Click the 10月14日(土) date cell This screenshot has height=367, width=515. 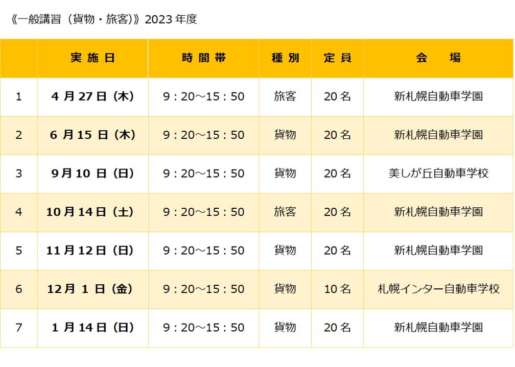[x=92, y=212]
